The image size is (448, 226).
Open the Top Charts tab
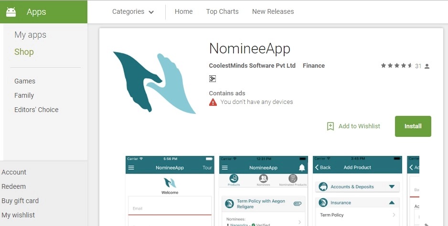coord(222,12)
